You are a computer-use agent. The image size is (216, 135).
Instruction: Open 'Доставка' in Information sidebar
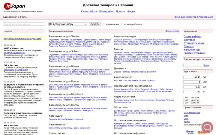pyautogui.click(x=189, y=40)
